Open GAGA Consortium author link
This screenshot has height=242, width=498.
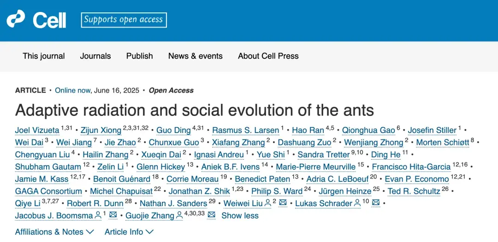click(48, 191)
